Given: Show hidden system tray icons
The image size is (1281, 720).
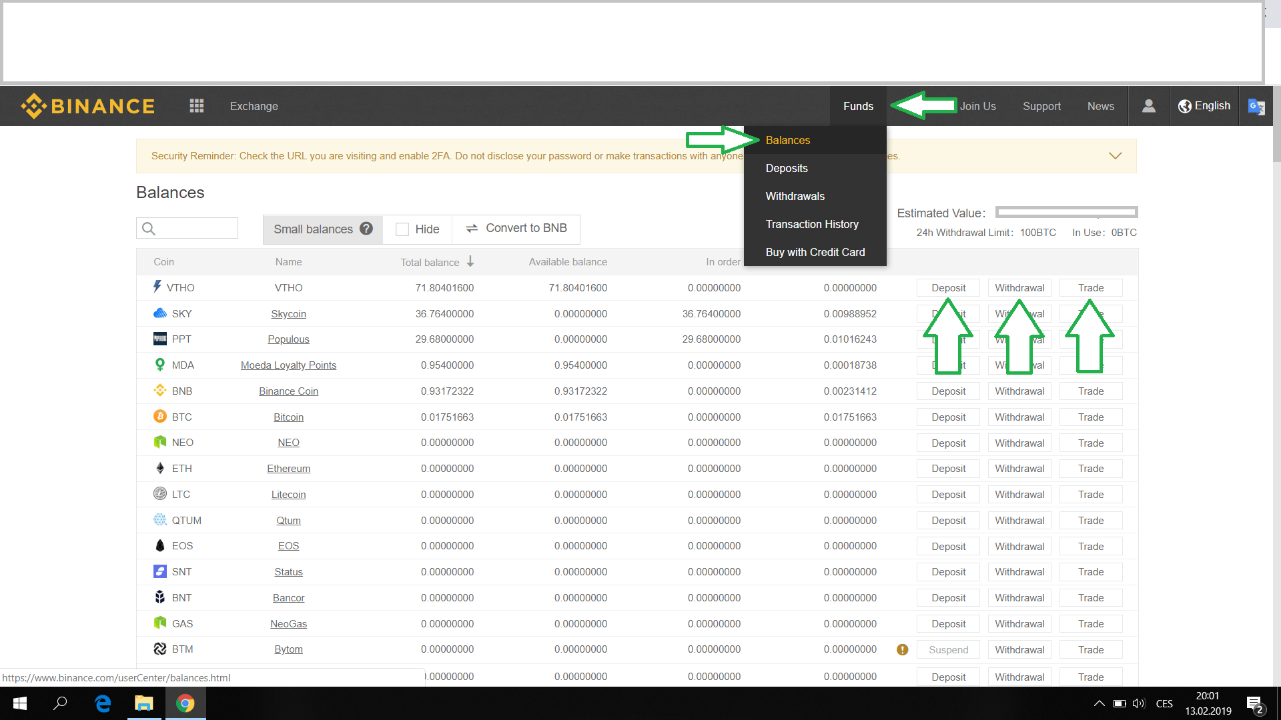Looking at the screenshot, I should pyautogui.click(x=1099, y=703).
